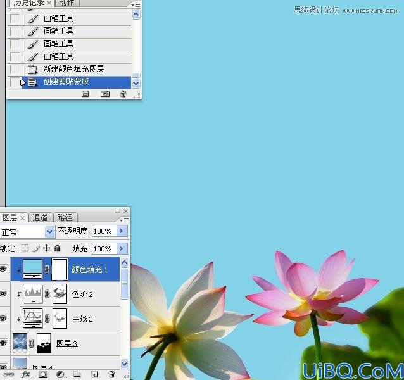Click the mask thumbnail of 色阶 2
This screenshot has width=404, height=380.
(60, 294)
